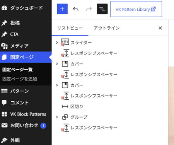Open the お問い合わせ mail icon
This screenshot has height=145, width=174.
click(5, 125)
